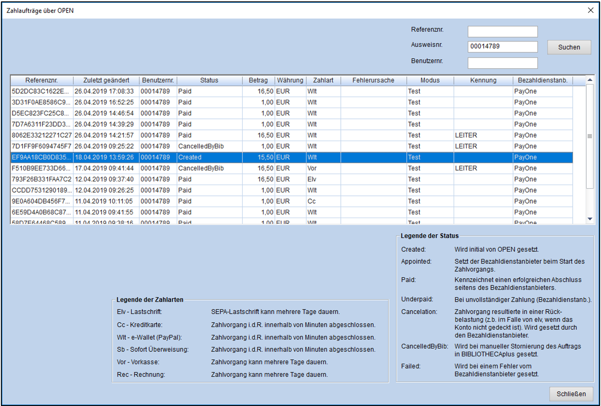Image resolution: width=601 pixels, height=406 pixels.
Task: Click the Modus column header
Action: pyautogui.click(x=430, y=80)
